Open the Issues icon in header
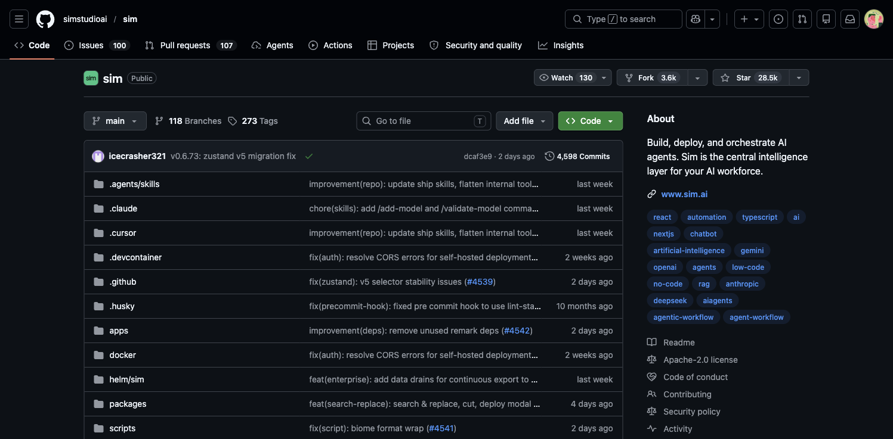The height and width of the screenshot is (439, 893). point(778,19)
